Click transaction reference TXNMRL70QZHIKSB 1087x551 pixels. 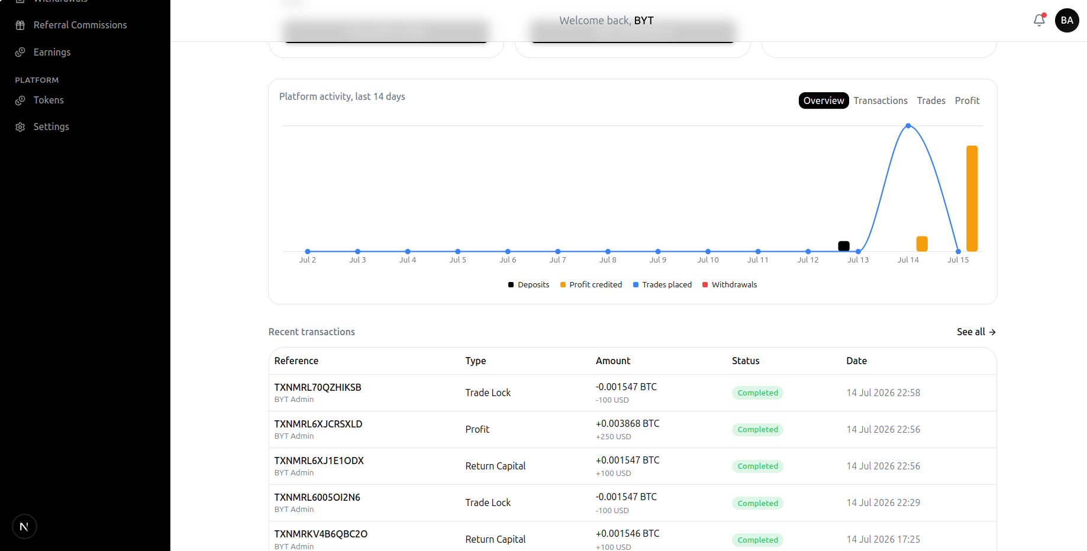pyautogui.click(x=318, y=387)
